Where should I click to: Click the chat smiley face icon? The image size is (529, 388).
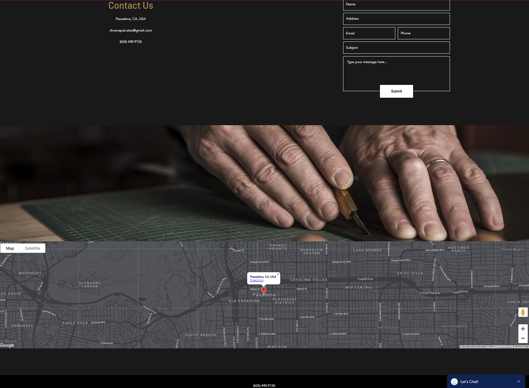454,382
